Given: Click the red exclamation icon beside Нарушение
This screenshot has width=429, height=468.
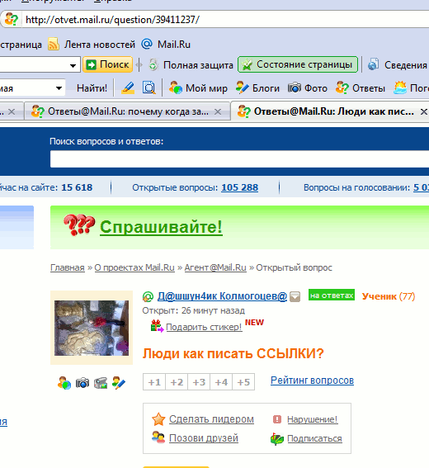Looking at the screenshot, I should pyautogui.click(x=277, y=419).
